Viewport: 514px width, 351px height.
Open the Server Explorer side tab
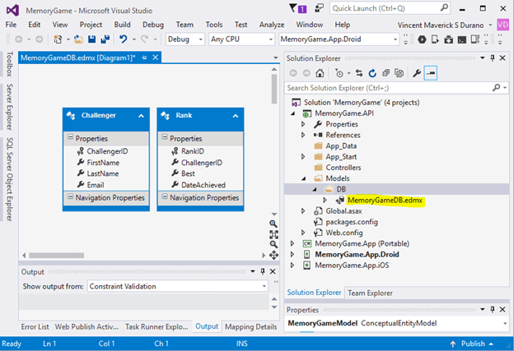10,107
